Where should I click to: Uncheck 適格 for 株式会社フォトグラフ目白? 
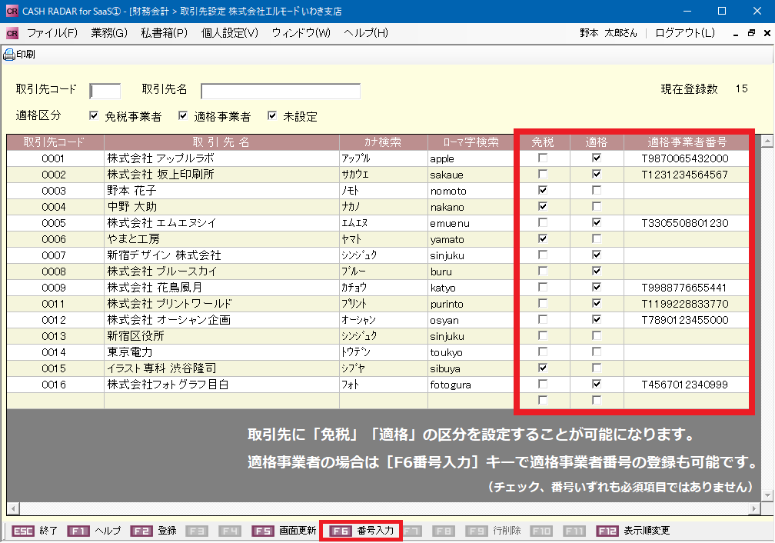[597, 385]
